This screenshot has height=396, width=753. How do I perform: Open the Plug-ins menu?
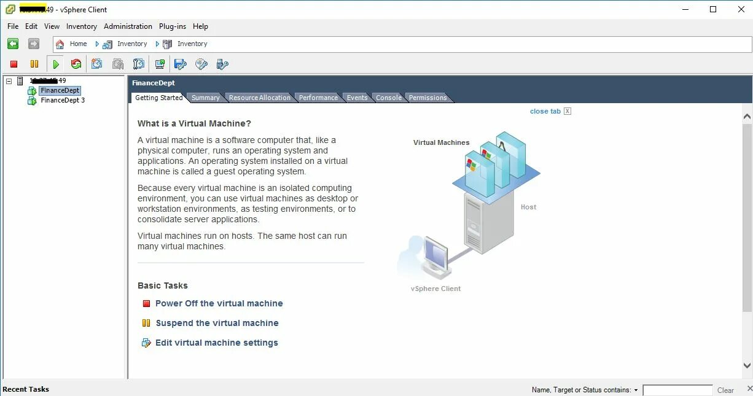coord(173,26)
